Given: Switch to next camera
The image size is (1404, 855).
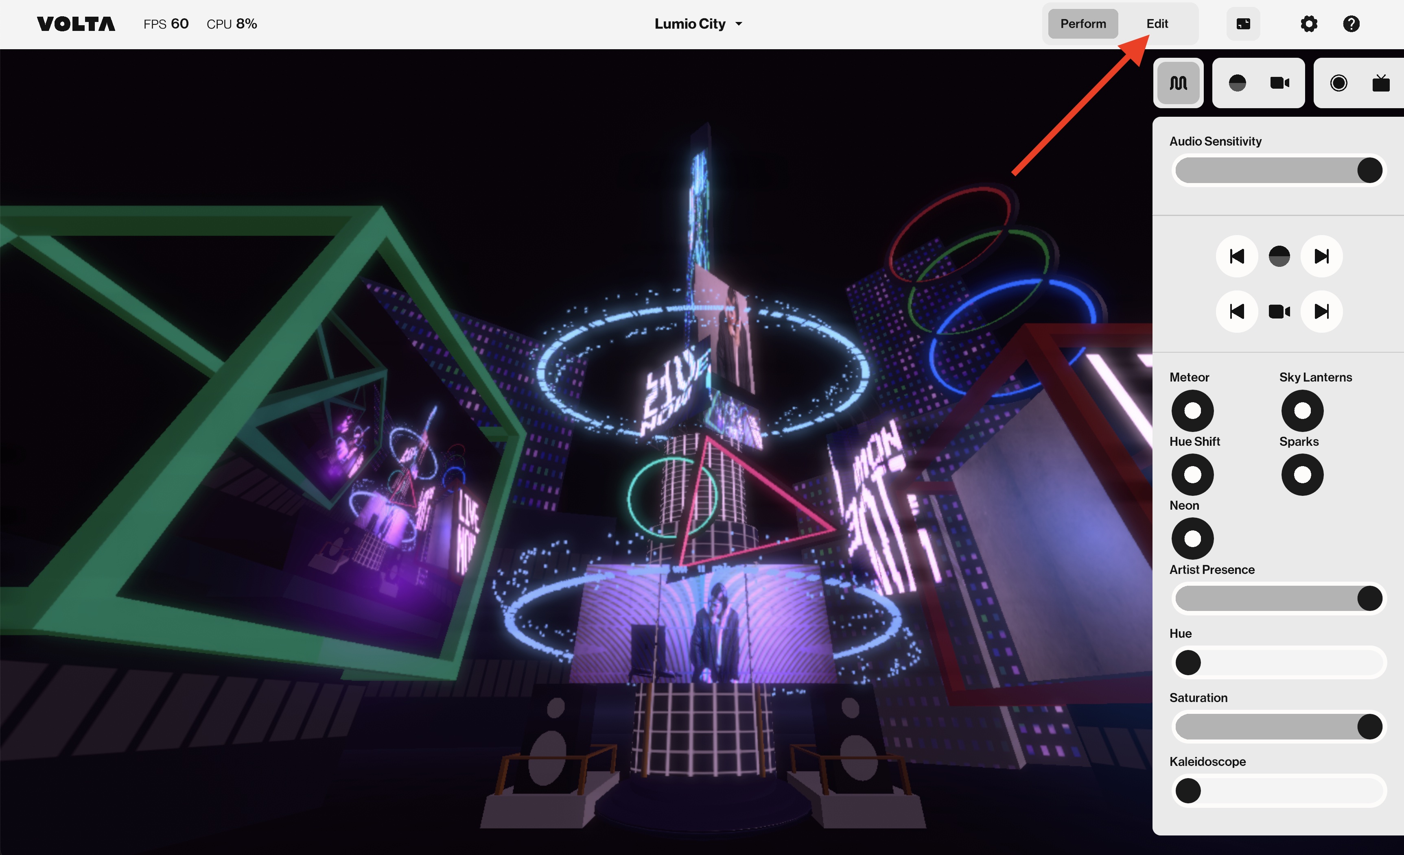Looking at the screenshot, I should tap(1321, 312).
